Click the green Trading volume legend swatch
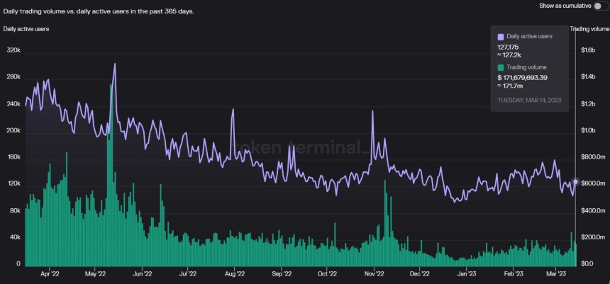The image size is (610, 284). [501, 67]
